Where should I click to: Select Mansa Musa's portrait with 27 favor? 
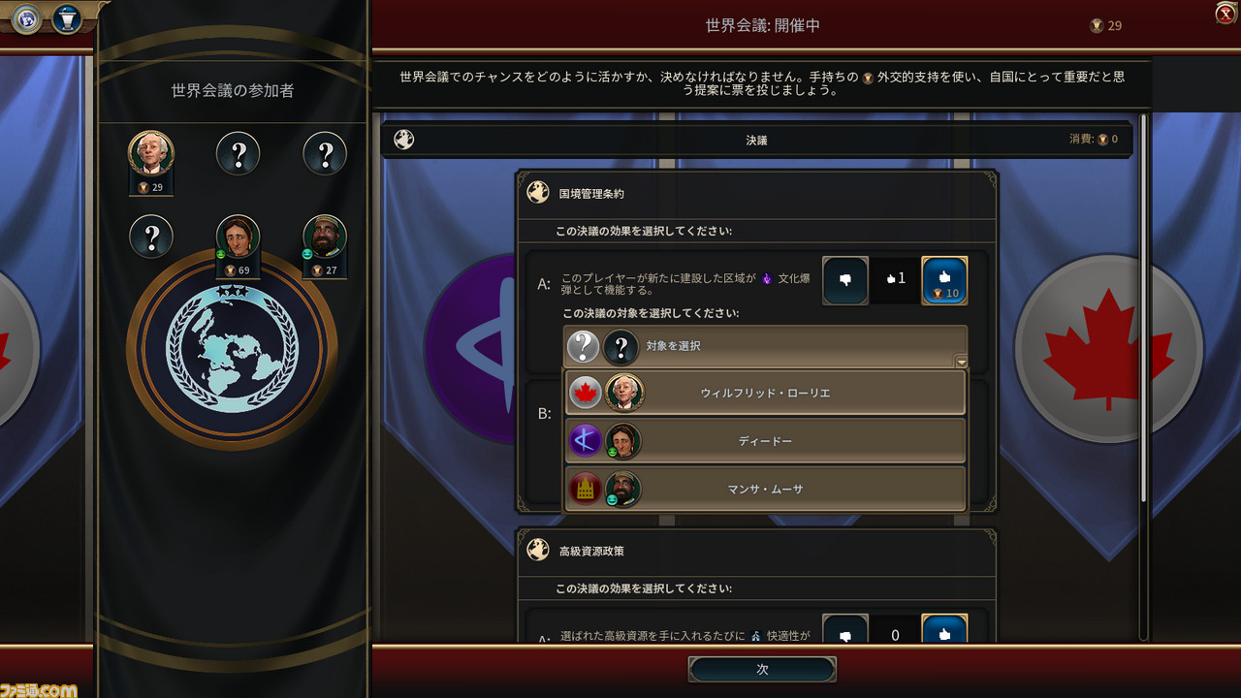tap(325, 238)
